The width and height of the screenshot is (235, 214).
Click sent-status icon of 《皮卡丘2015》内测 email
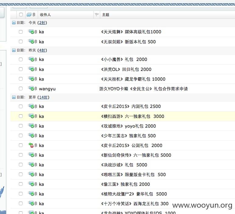[31, 106]
